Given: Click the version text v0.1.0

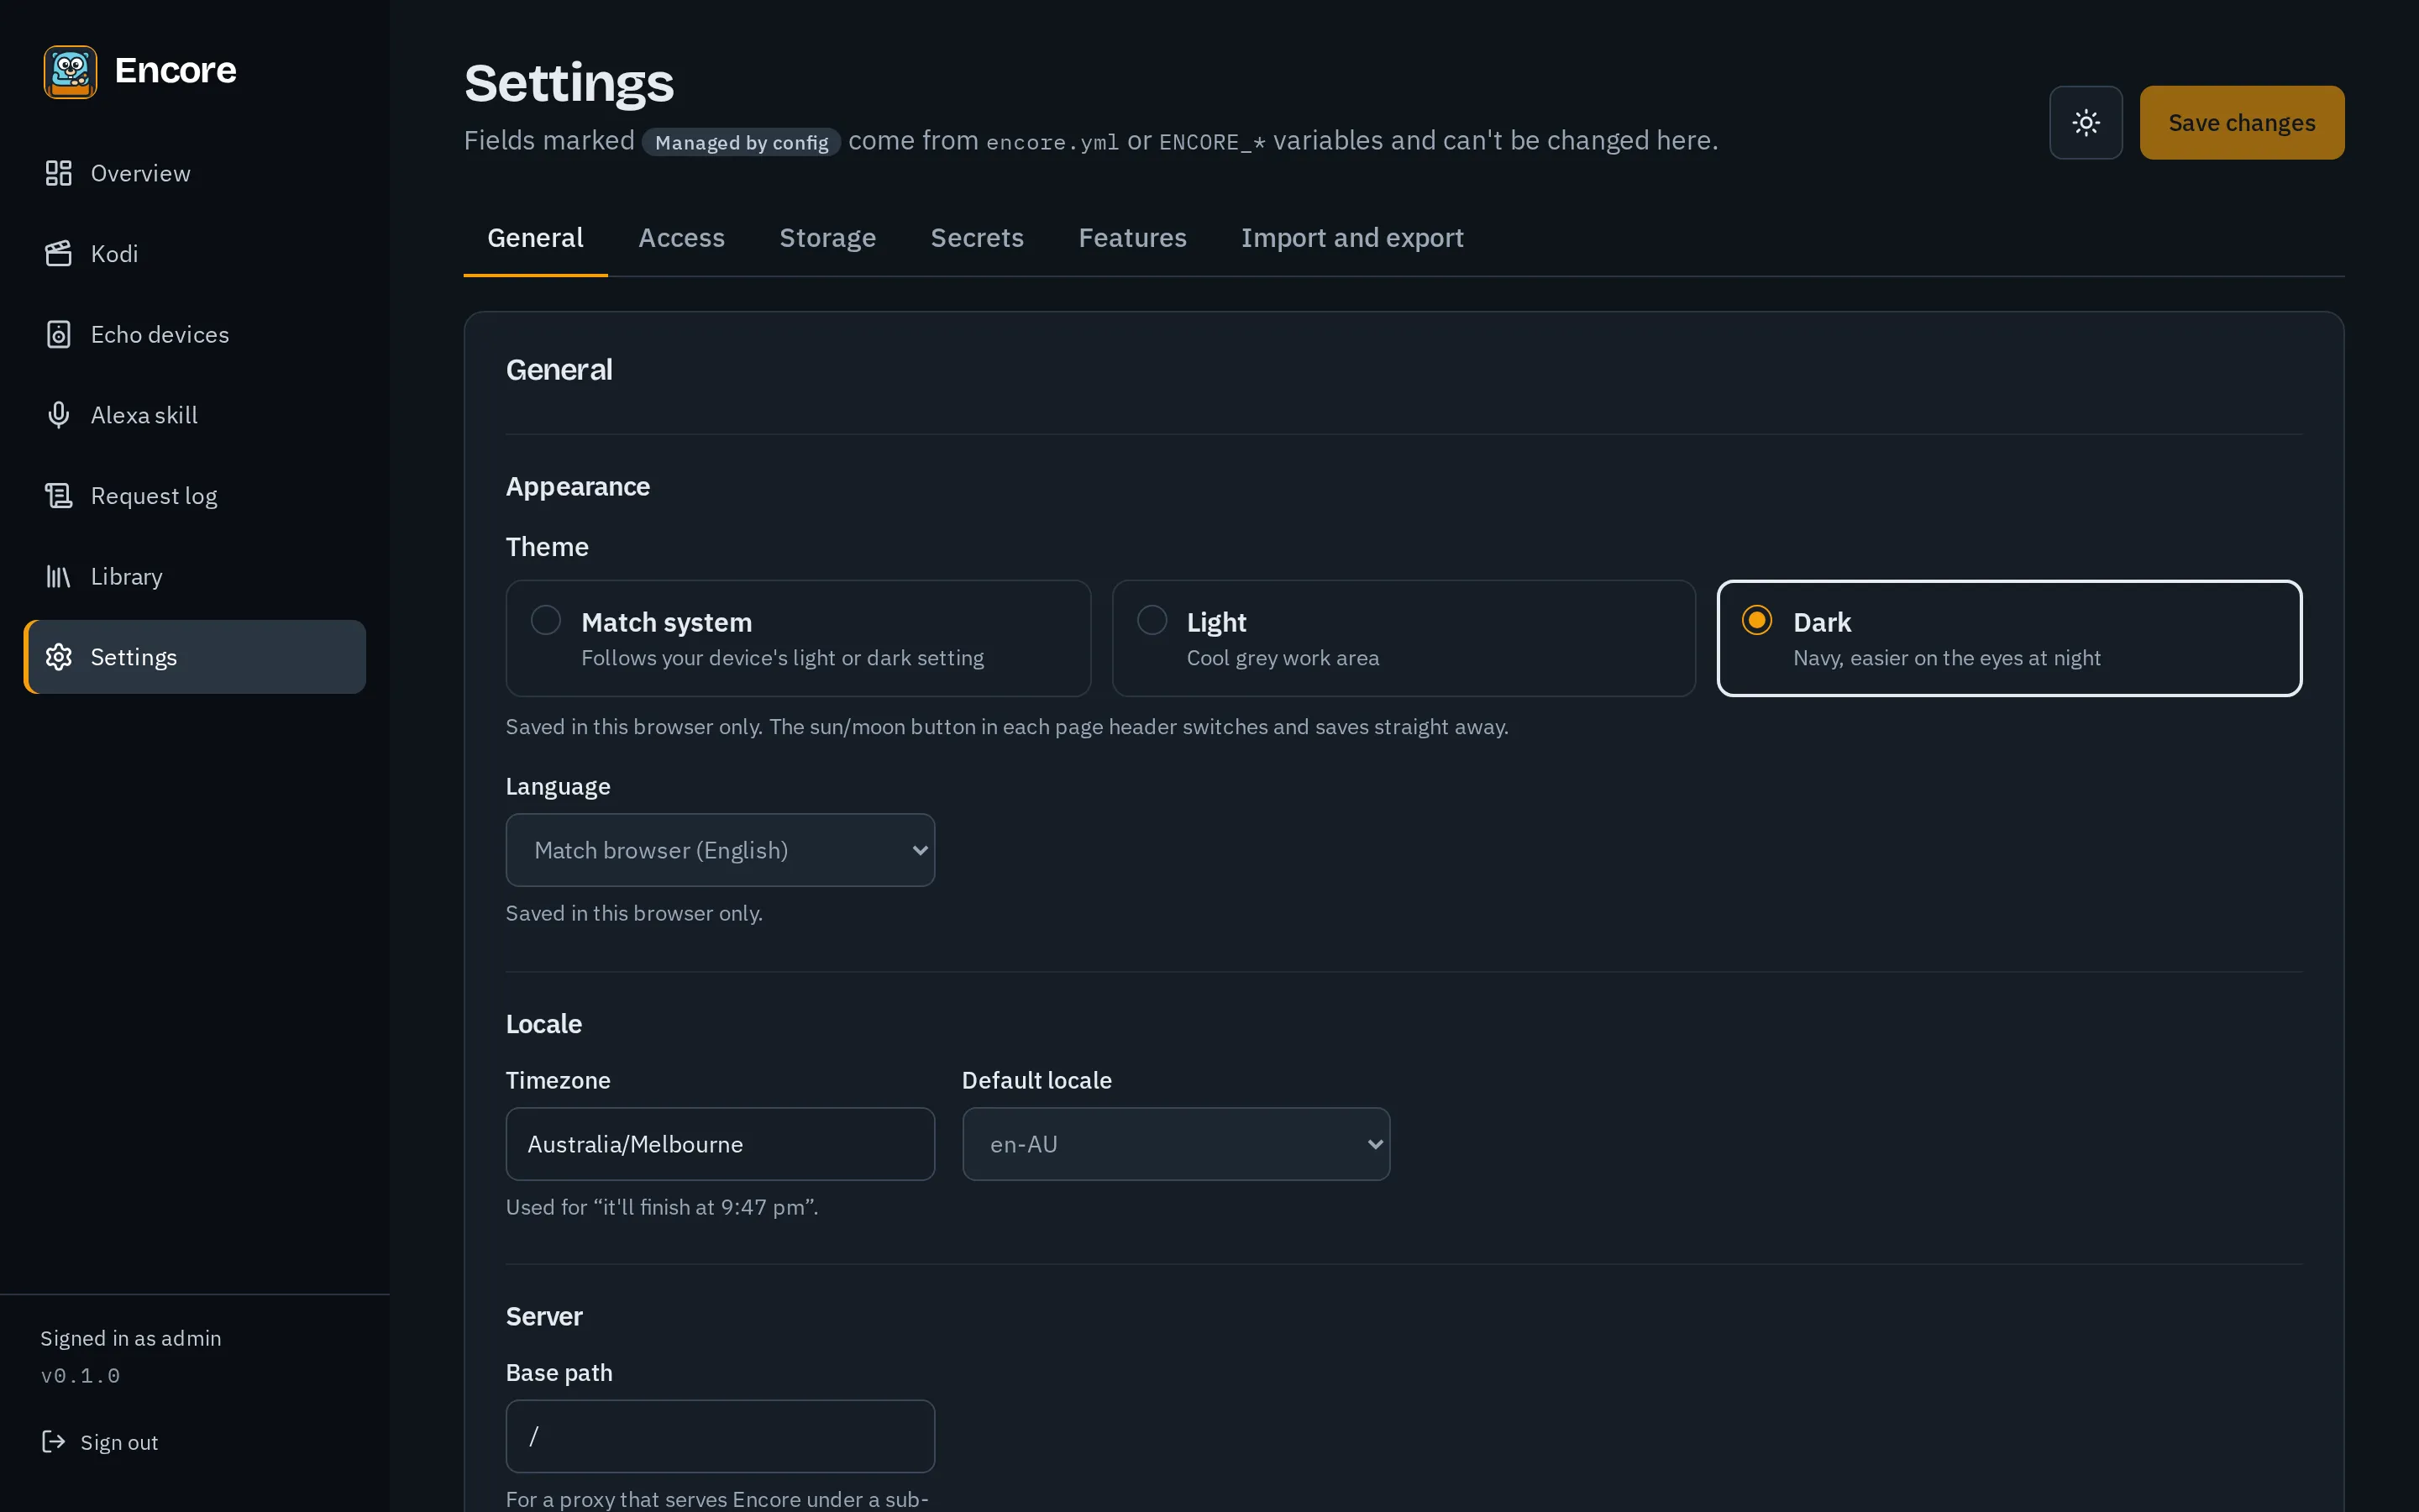Looking at the screenshot, I should pos(80,1376).
